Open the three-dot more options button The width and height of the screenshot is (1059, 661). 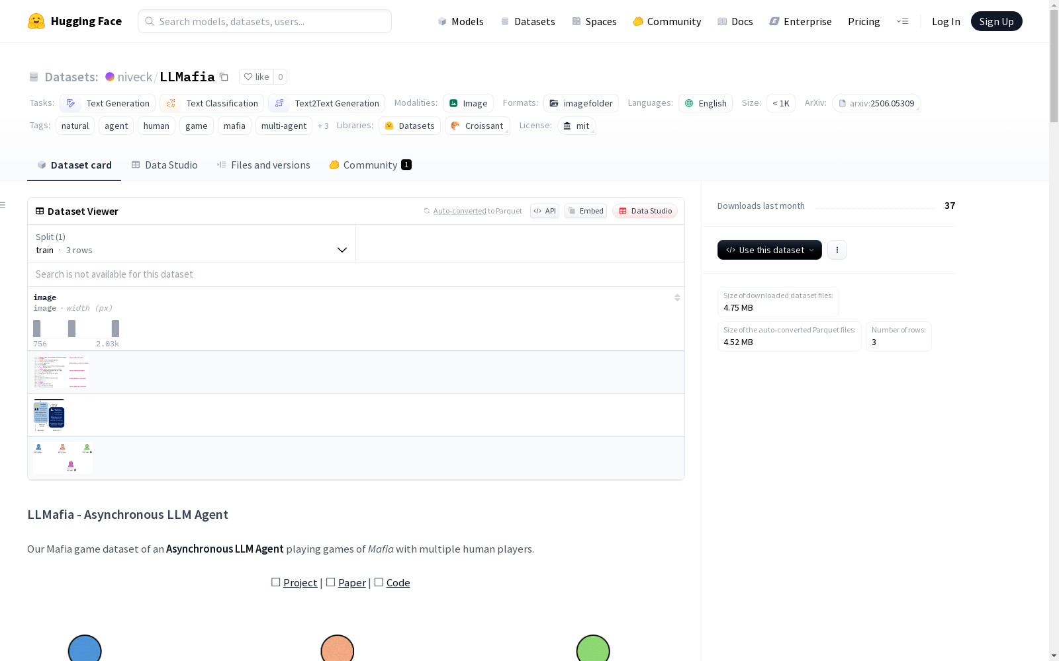click(x=837, y=250)
